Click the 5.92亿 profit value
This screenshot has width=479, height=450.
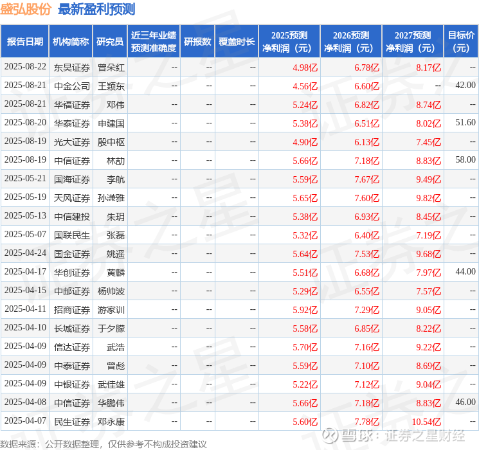[305, 310]
